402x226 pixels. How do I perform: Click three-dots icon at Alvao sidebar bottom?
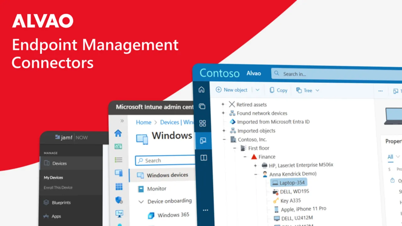(205, 210)
